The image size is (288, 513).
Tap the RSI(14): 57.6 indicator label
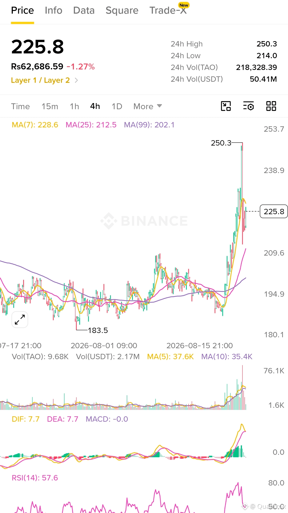point(35,478)
